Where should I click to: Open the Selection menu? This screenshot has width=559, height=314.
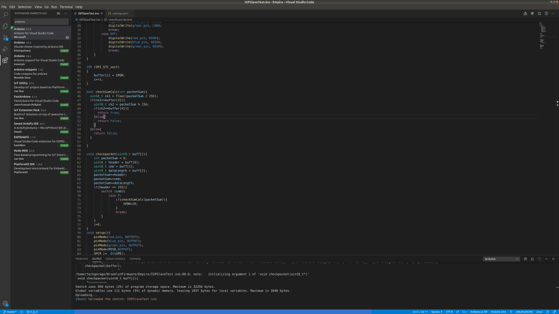point(25,7)
